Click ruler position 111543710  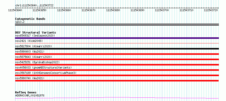click(x=186, y=10)
